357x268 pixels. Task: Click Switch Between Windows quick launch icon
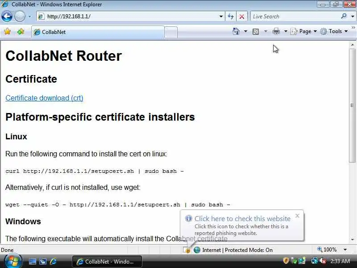[43, 261]
